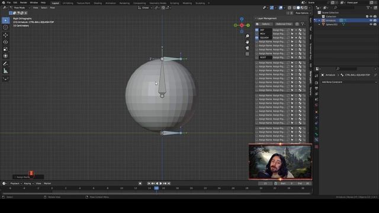Screen dimensions: 379x213
Task: Open the Render menu
Action: [x=24, y=2]
